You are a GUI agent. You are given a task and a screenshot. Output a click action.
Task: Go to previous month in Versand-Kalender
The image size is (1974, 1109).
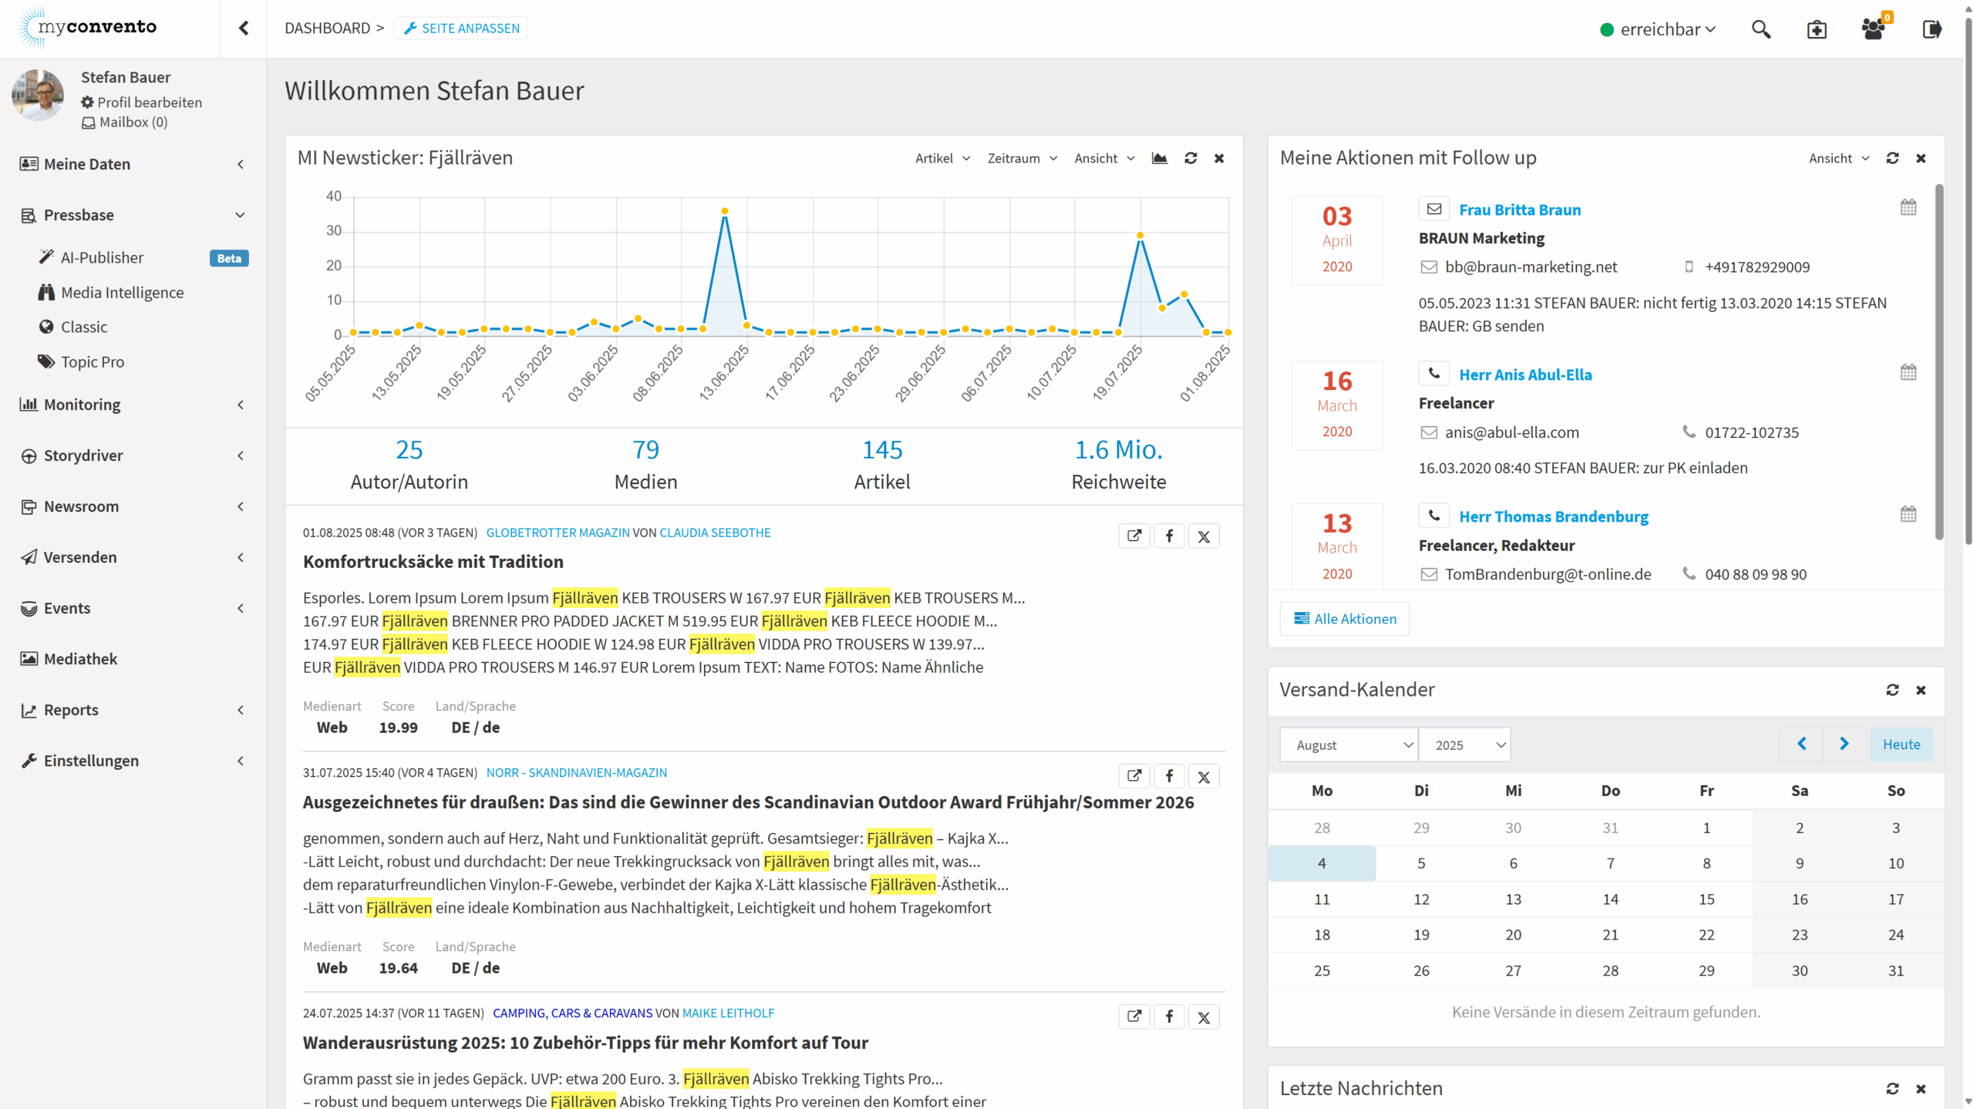point(1801,744)
